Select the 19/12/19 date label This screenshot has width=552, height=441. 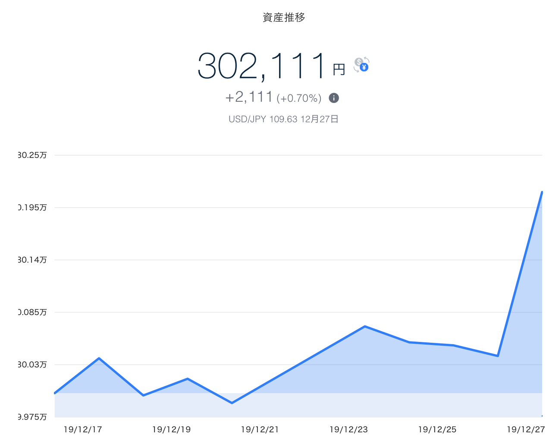[x=171, y=429]
